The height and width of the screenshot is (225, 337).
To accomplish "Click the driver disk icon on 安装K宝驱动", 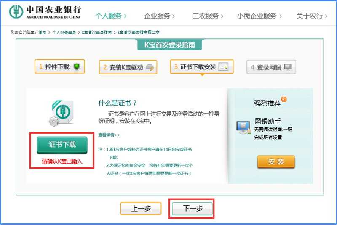I will point(150,67).
